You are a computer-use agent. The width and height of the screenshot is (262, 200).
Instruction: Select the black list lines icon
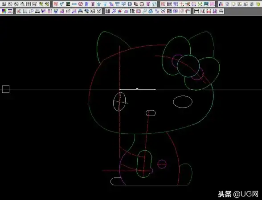click(x=132, y=11)
